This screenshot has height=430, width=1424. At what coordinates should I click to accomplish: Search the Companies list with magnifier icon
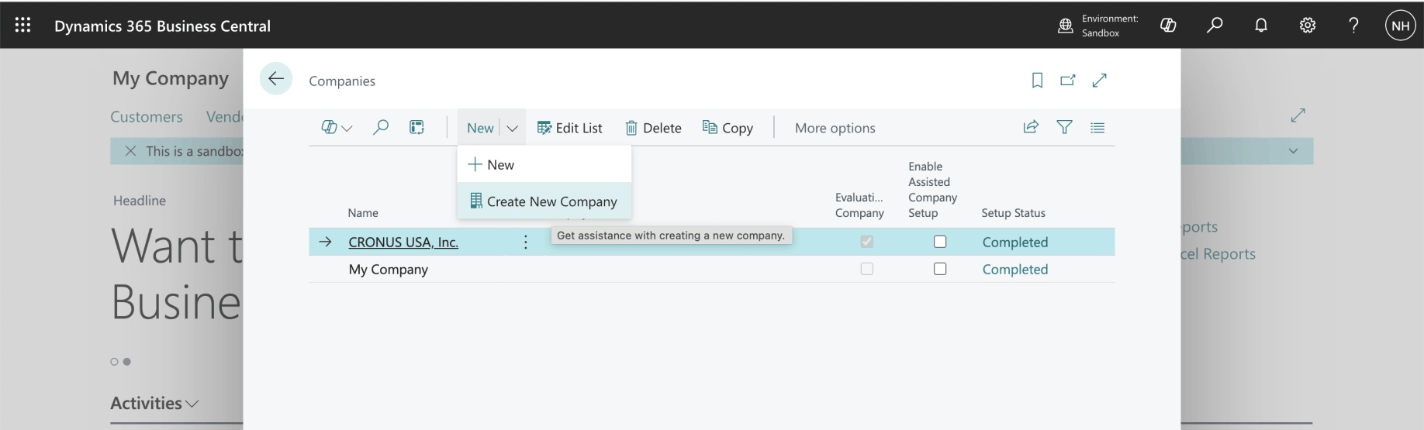(x=380, y=128)
